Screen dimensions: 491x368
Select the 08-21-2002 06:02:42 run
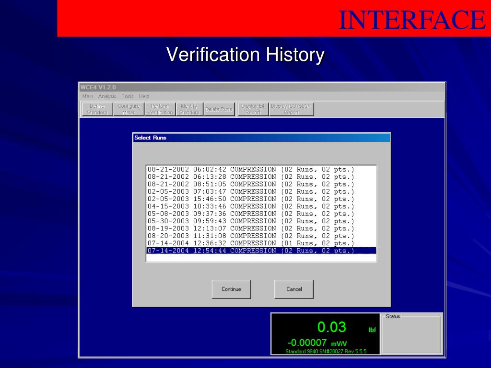tap(261, 170)
